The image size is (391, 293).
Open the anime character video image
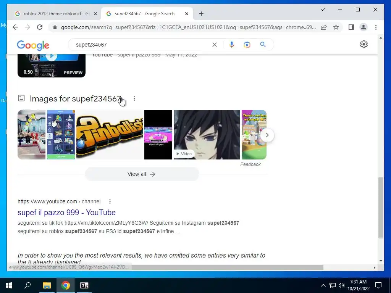click(x=207, y=135)
